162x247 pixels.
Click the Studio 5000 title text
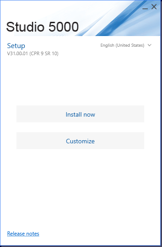(43, 27)
